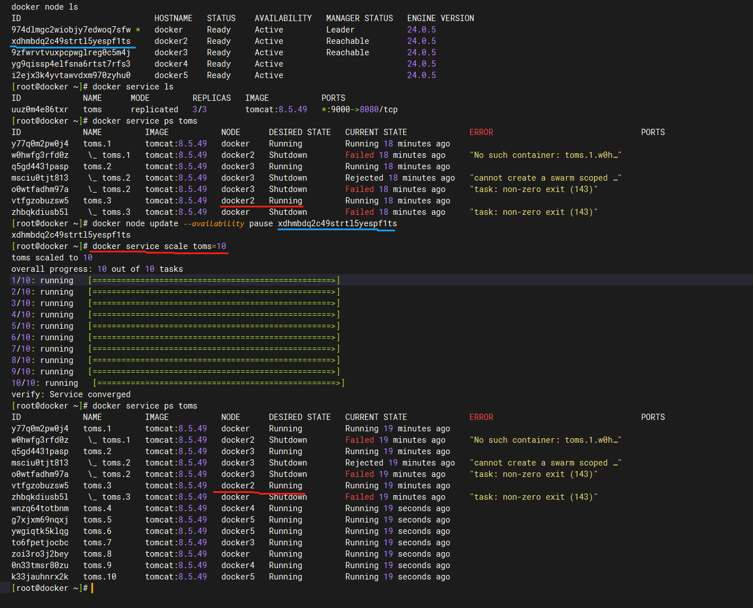This screenshot has width=753, height=608.
Task: Click the 1/10 running progress bar
Action: pos(214,280)
